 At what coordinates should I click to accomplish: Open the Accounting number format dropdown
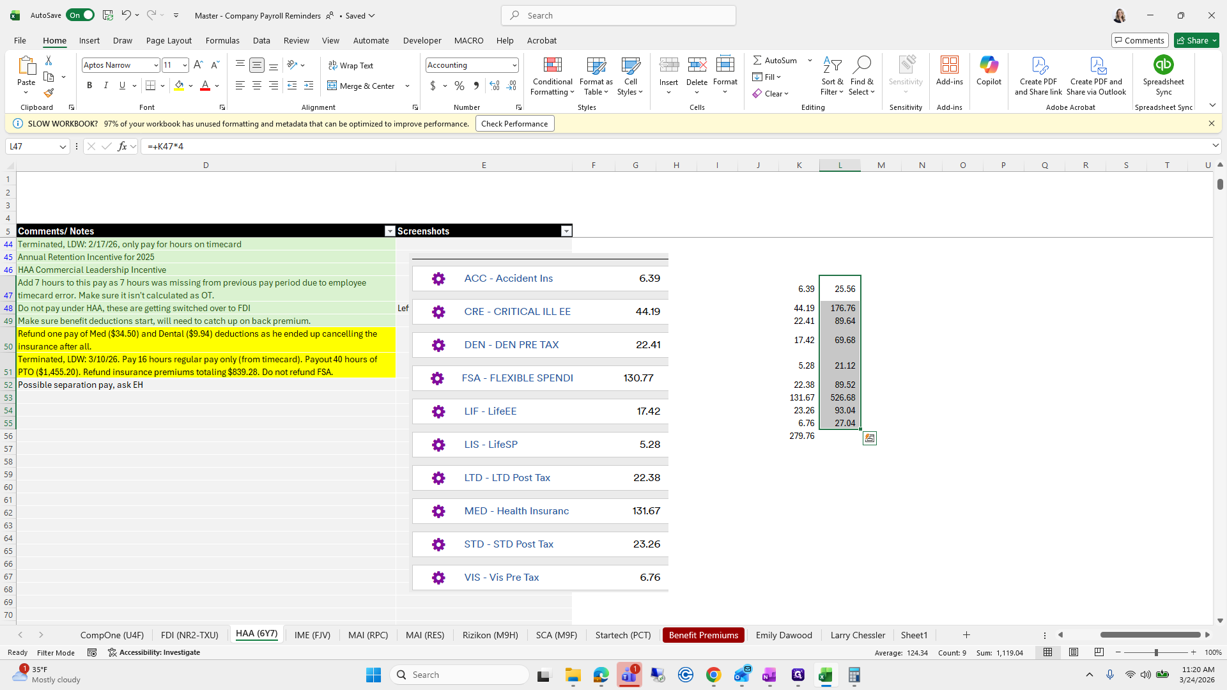pyautogui.click(x=514, y=65)
